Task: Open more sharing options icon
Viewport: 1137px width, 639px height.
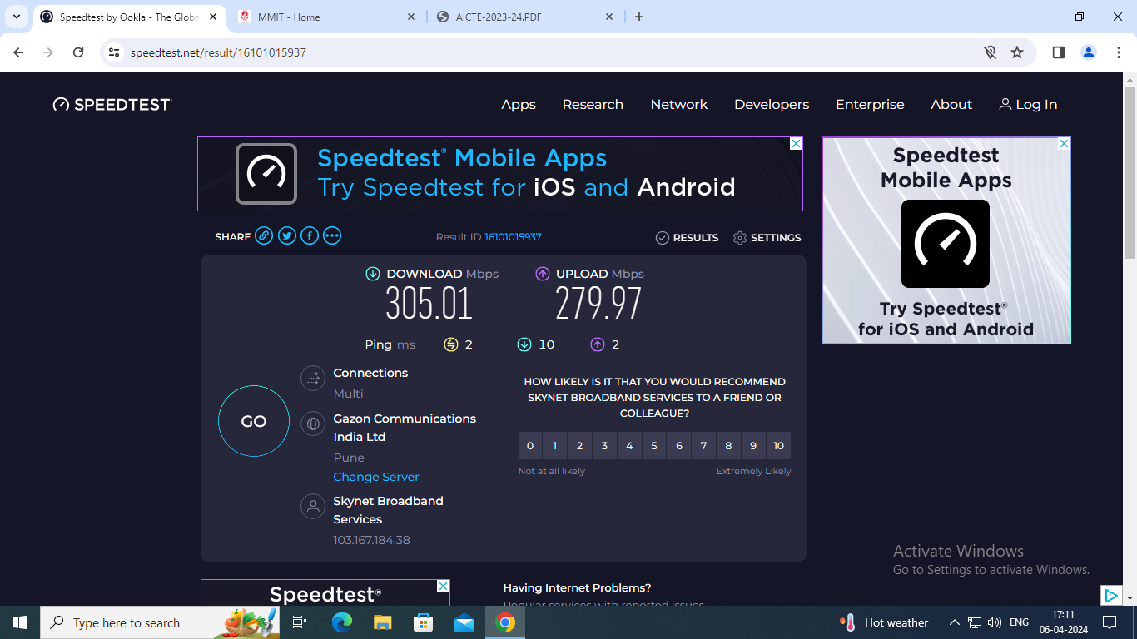Action: [x=331, y=235]
